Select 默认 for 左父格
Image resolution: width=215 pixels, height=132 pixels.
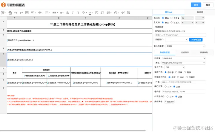[x=163, y=18]
